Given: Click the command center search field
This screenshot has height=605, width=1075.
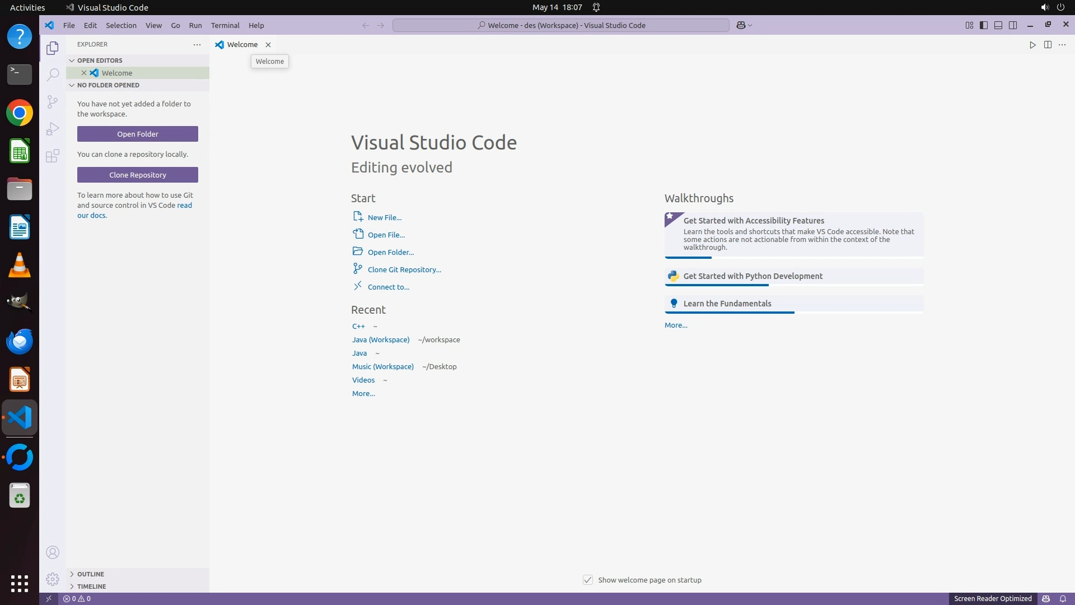Looking at the screenshot, I should (x=561, y=25).
